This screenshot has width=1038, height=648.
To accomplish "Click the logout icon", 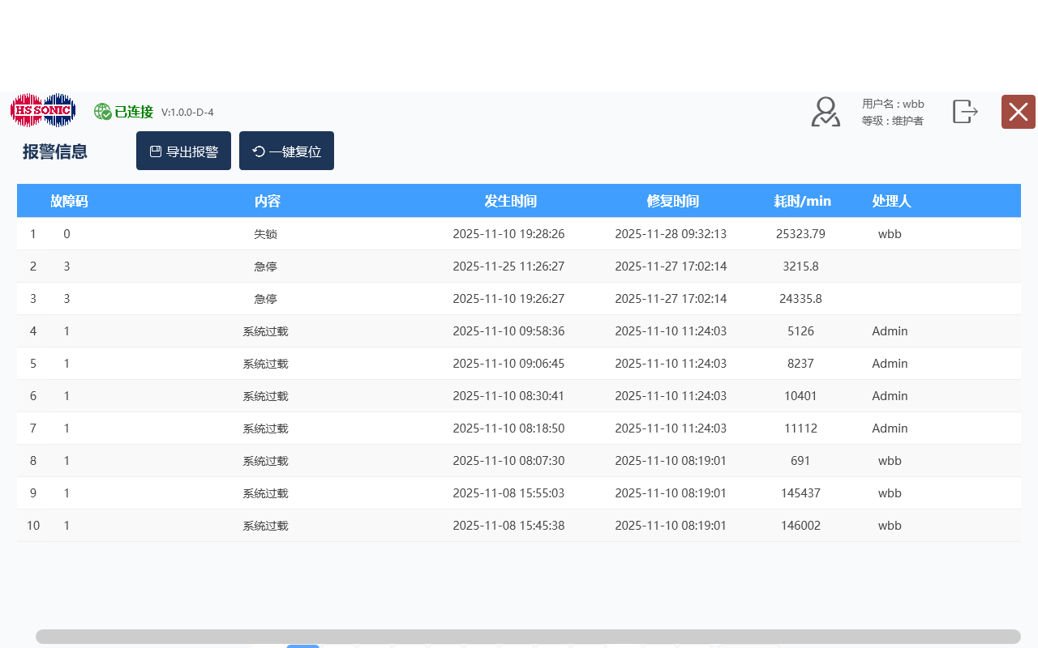I will click(x=964, y=112).
